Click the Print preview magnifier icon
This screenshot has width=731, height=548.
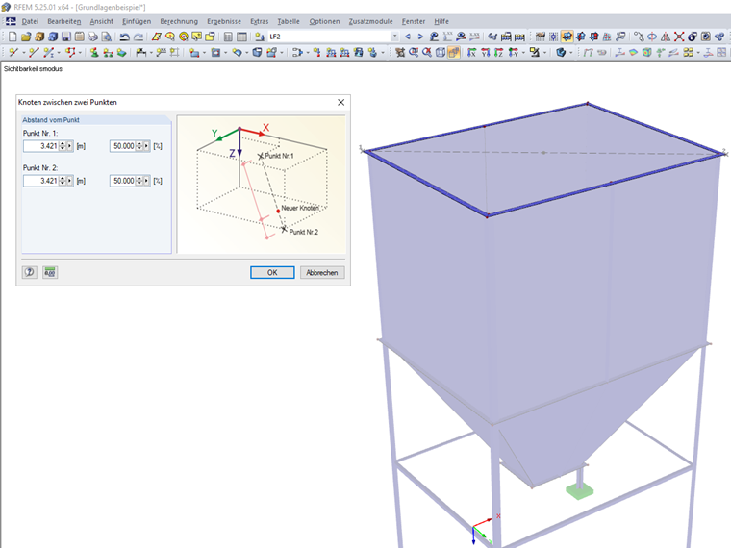[x=107, y=37]
